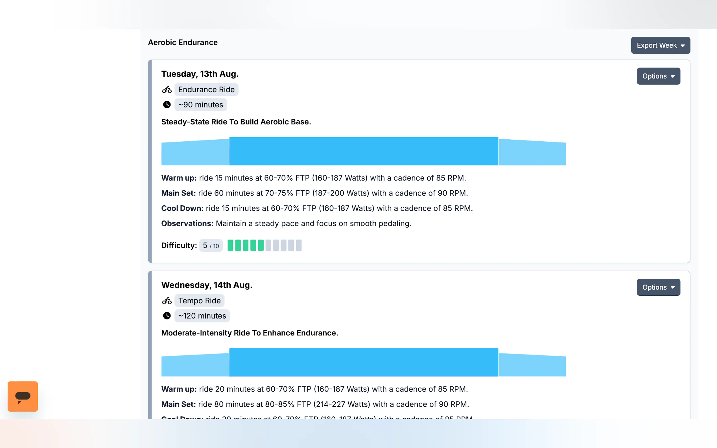The image size is (717, 448).
Task: Click Wednesday's main set block in chart
Action: (364, 362)
